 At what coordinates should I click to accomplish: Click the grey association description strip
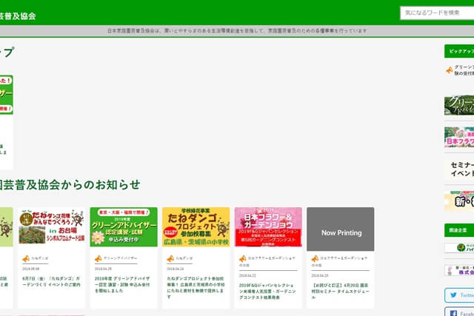(237, 31)
